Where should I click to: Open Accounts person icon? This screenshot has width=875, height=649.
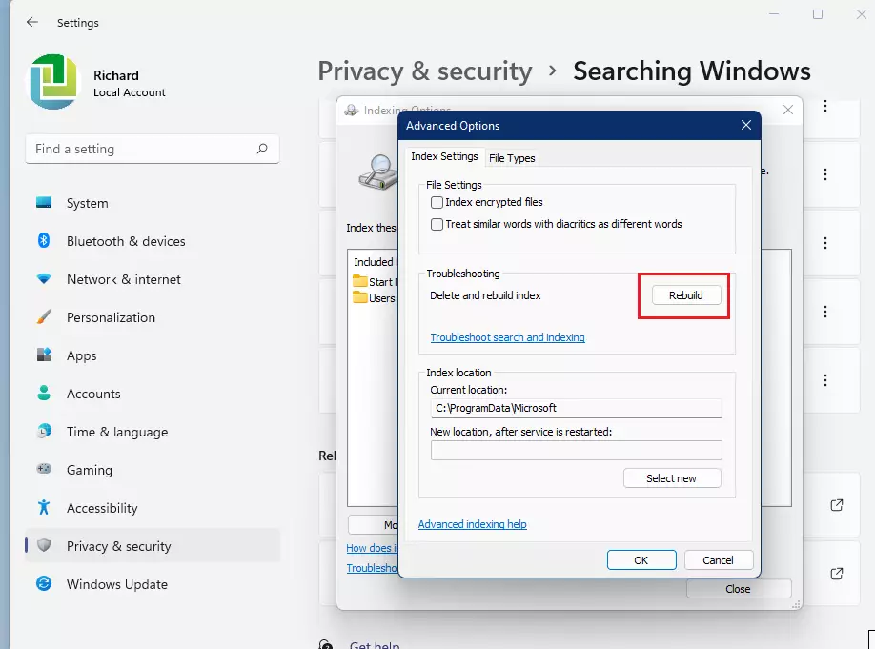coord(44,393)
